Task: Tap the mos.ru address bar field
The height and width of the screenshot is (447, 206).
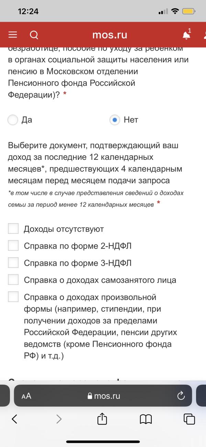Action: point(104,396)
